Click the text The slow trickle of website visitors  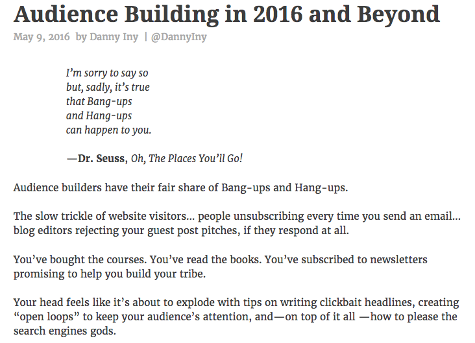pos(100,216)
